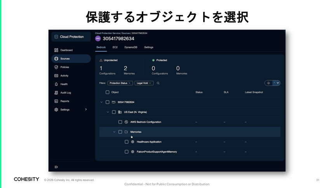Click the region icon beside US East
Image resolution: width=334 pixels, height=188 pixels.
pos(120,112)
